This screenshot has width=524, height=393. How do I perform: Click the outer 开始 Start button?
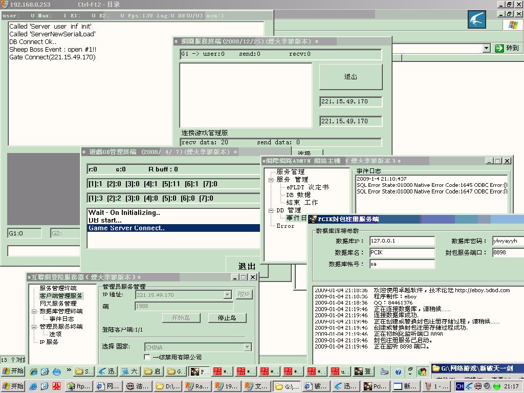pyautogui.click(x=13, y=386)
